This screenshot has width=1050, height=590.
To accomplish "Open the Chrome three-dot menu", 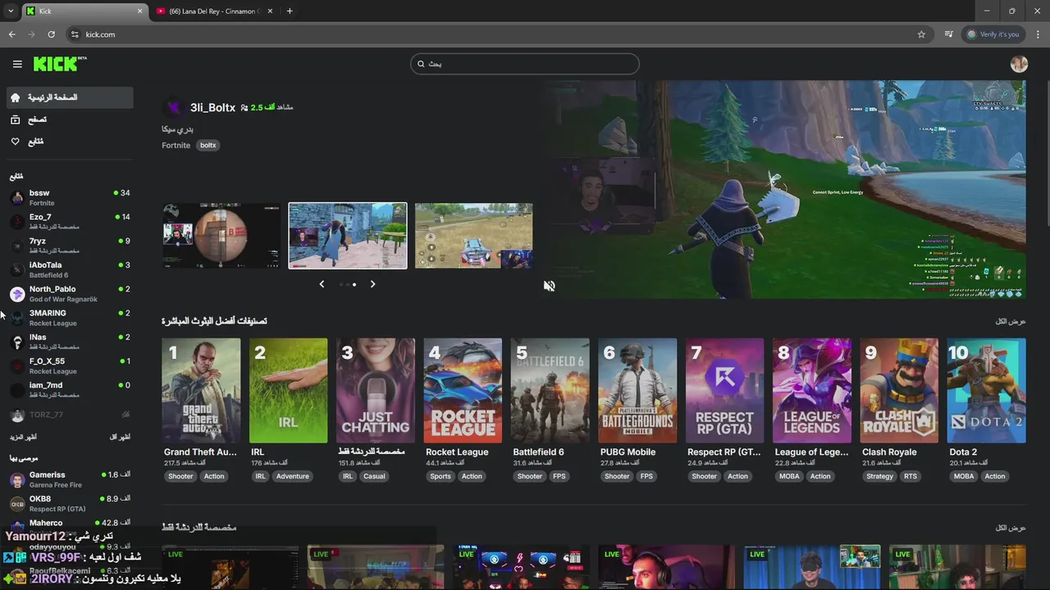I will click(x=1038, y=34).
